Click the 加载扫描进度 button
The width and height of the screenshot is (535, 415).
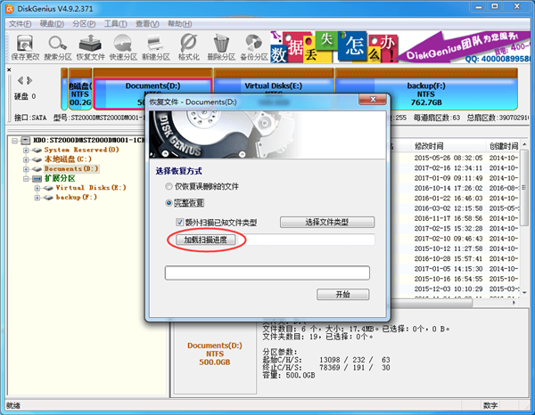tap(206, 240)
